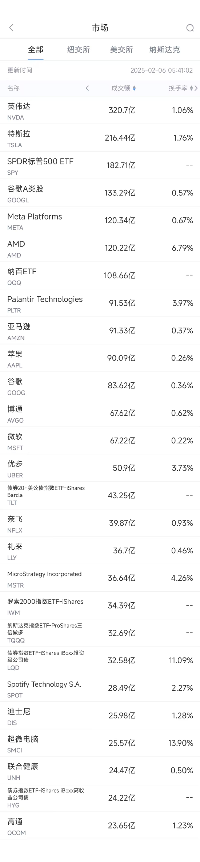200x862 pixels.
Task: Click the 成交额 column header
Action: (x=121, y=88)
